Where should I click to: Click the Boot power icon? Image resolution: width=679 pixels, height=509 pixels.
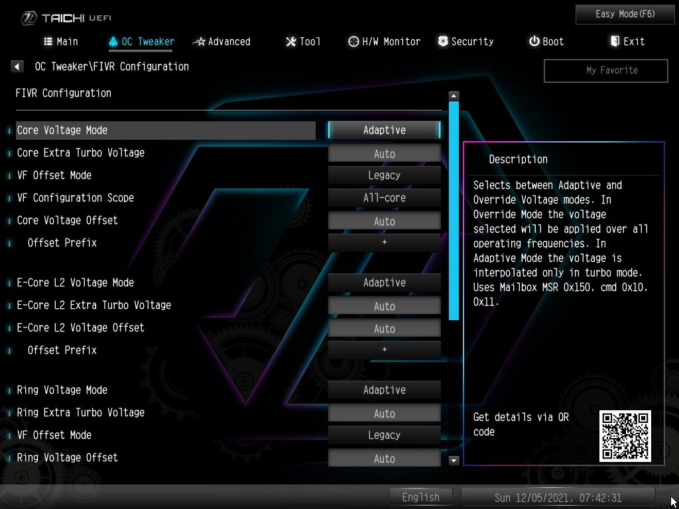pos(534,42)
